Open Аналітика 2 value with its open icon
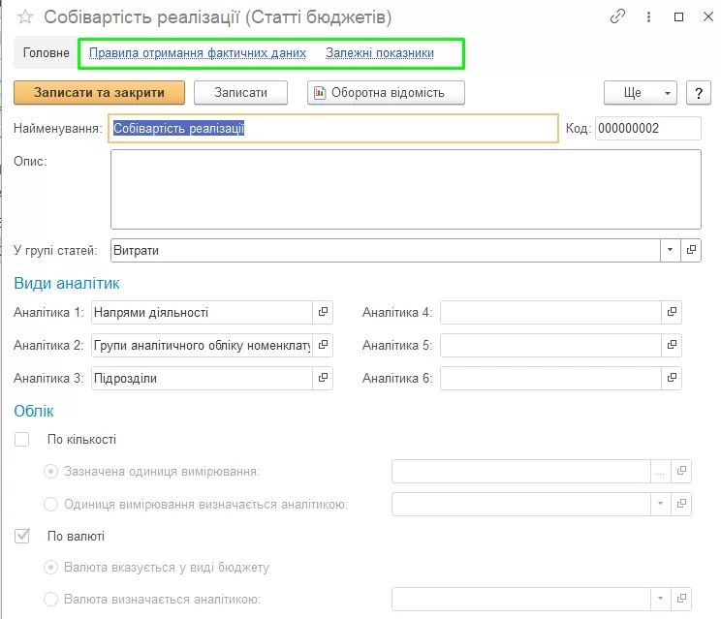Screen dimensions: 721x619 pos(323,345)
